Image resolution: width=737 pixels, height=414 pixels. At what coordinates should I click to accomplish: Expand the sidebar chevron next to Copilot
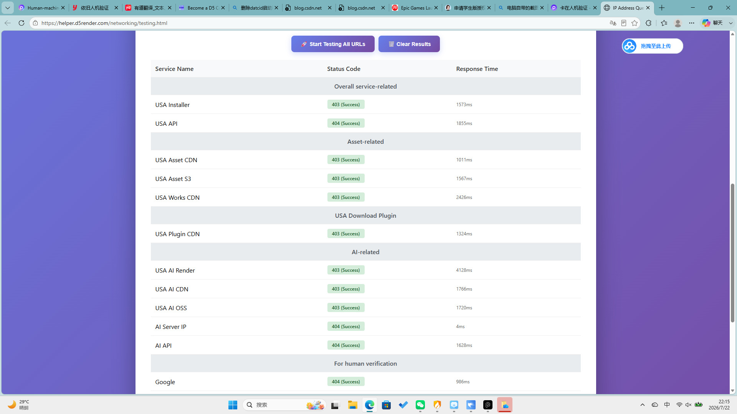(731, 23)
